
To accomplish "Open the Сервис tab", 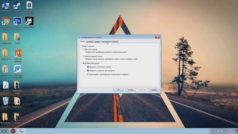I will click(115, 42).
